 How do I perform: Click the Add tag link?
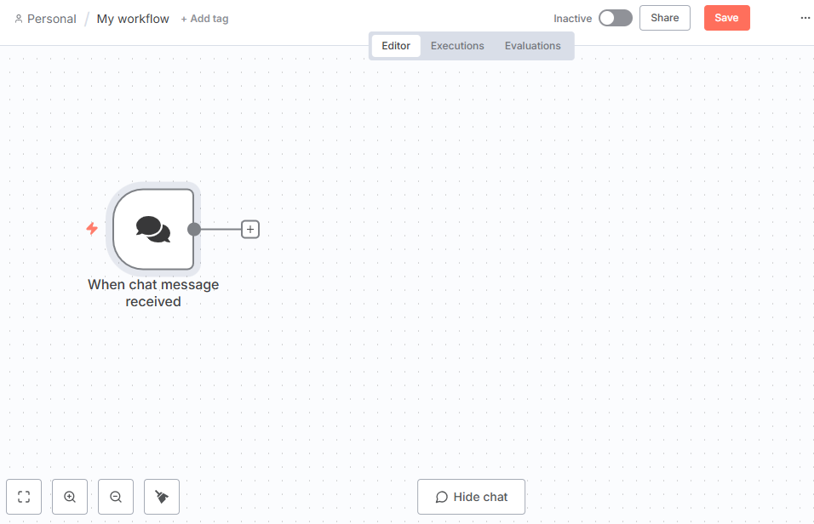(x=204, y=19)
